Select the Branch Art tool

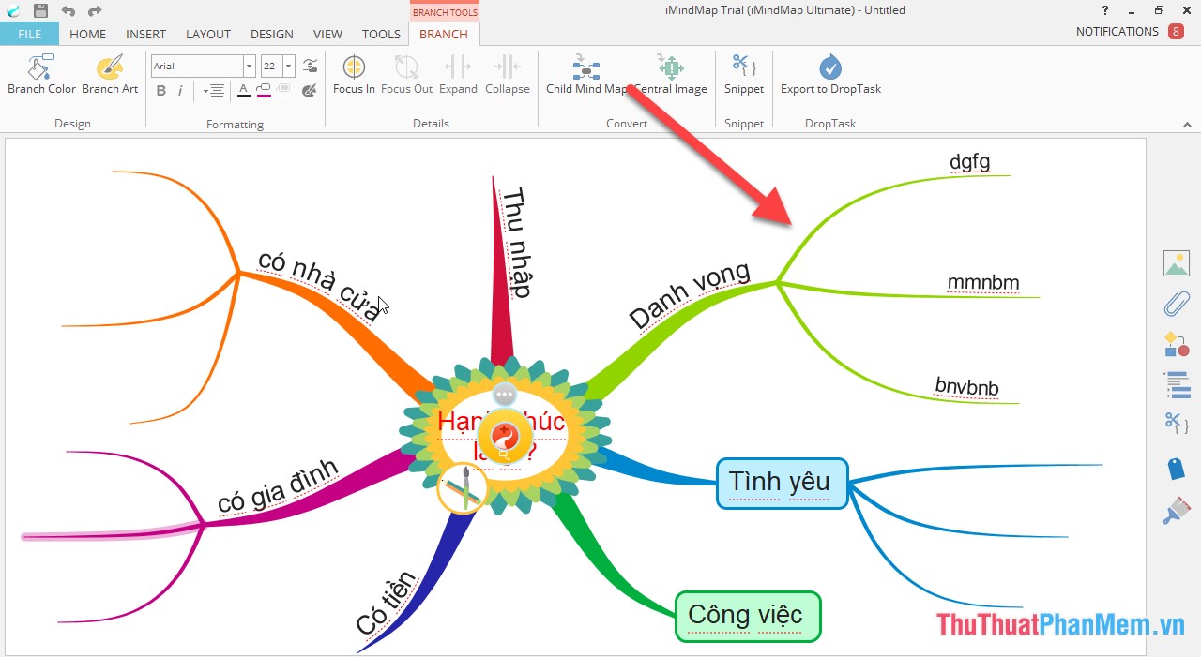109,73
